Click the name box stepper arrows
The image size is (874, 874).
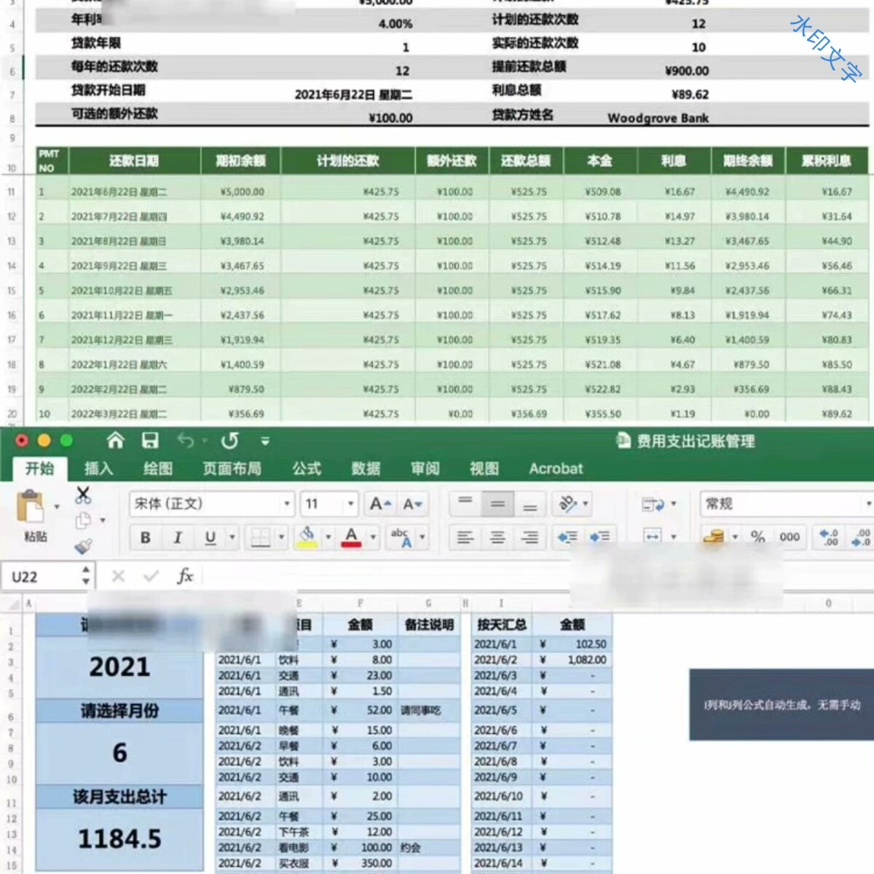point(86,576)
